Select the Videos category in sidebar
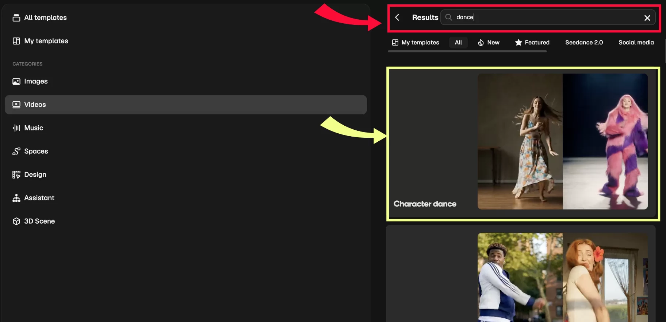Image resolution: width=666 pixels, height=322 pixels. tap(186, 105)
